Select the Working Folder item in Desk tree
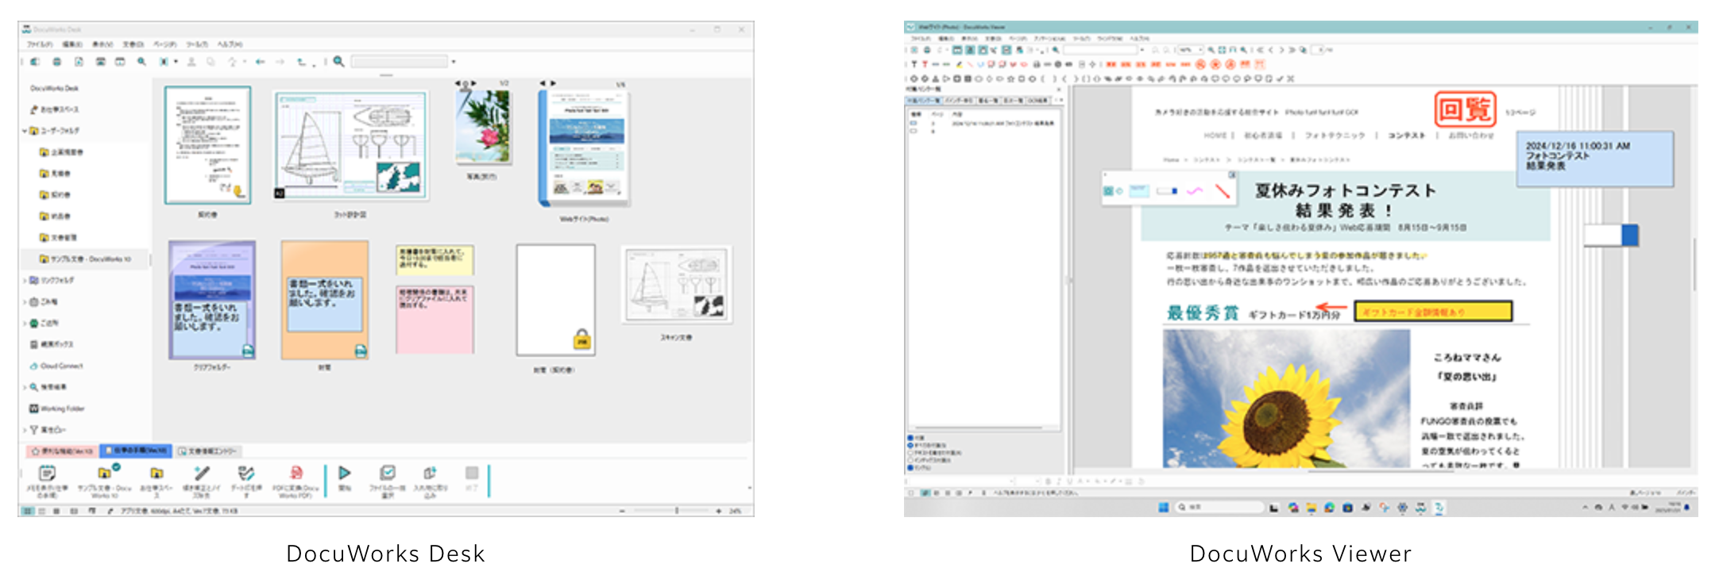Image resolution: width=1719 pixels, height=579 pixels. [61, 408]
